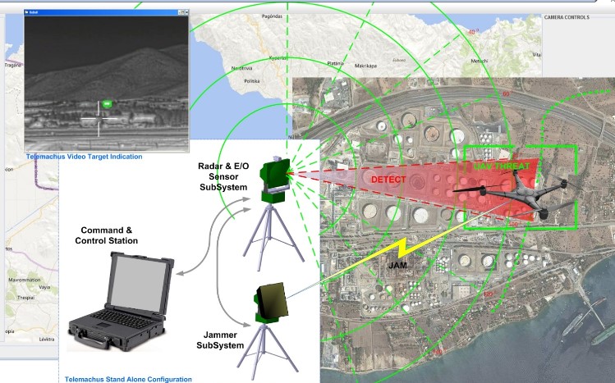Click the Telemachus Stand Alone Configuration caption
Screen dimensions: 615x383
click(128, 379)
